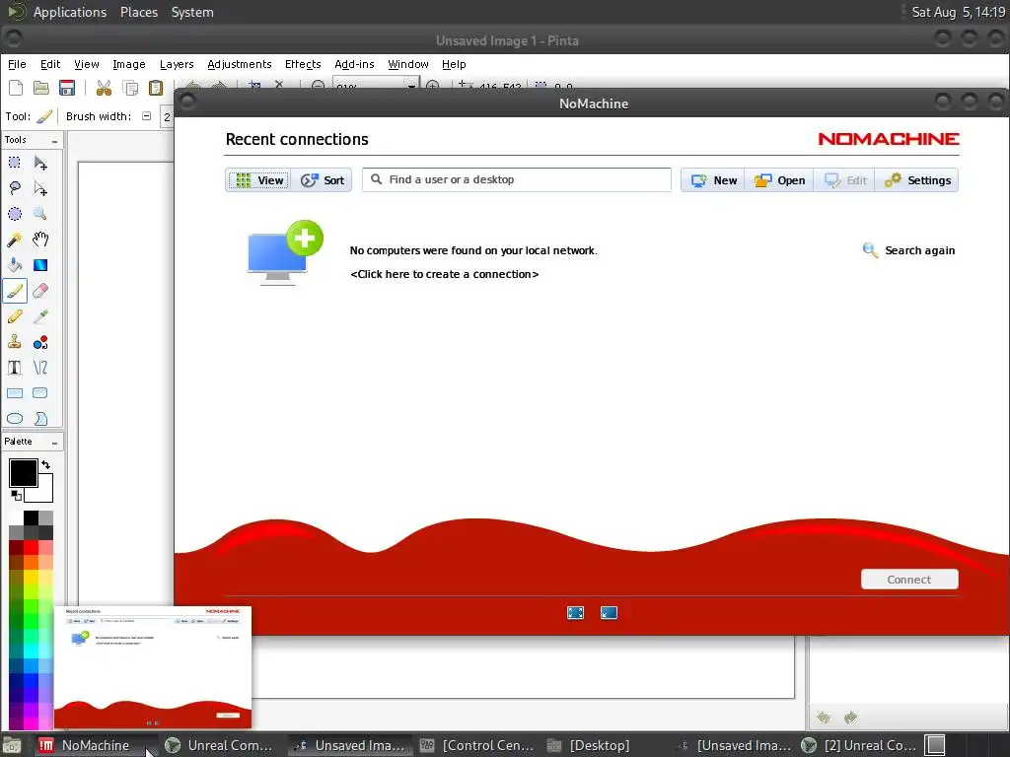Click here to create a connection link
The height and width of the screenshot is (757, 1010).
point(445,274)
